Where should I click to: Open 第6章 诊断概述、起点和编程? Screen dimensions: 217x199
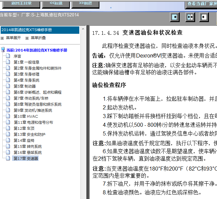[x=38, y=92]
